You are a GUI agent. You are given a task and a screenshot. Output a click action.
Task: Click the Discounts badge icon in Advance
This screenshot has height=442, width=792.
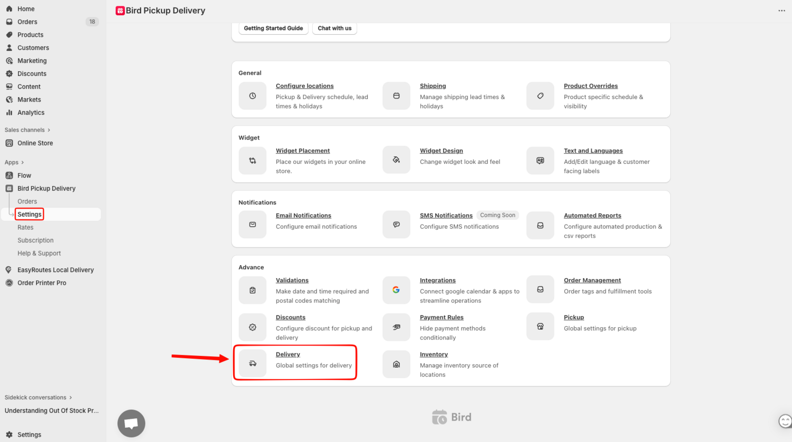tap(252, 327)
